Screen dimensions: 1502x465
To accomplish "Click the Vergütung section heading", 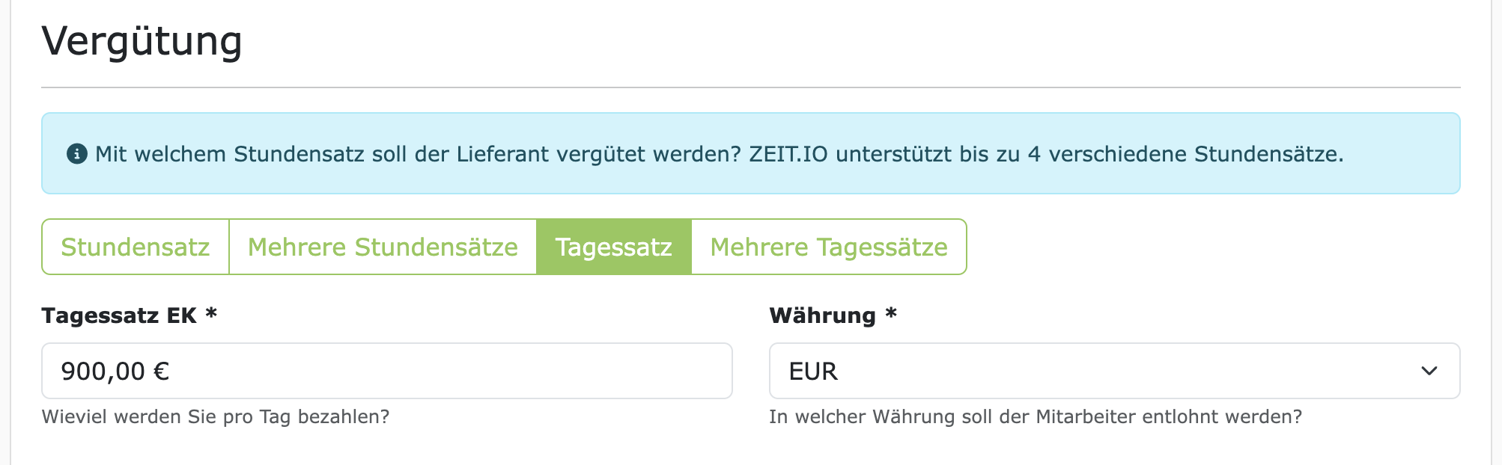I will 142,41.
